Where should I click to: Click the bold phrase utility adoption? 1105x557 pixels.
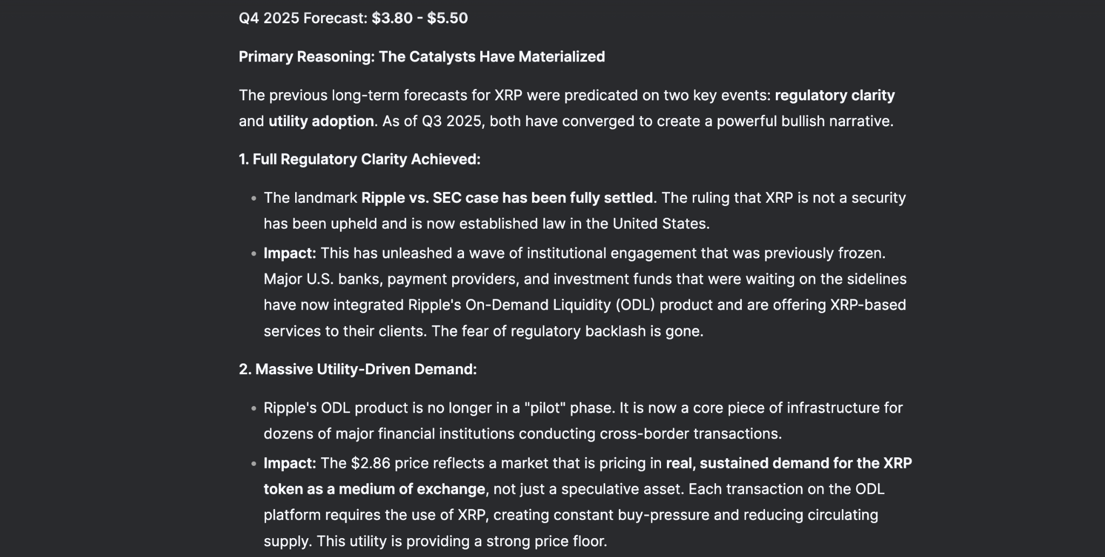[321, 121]
